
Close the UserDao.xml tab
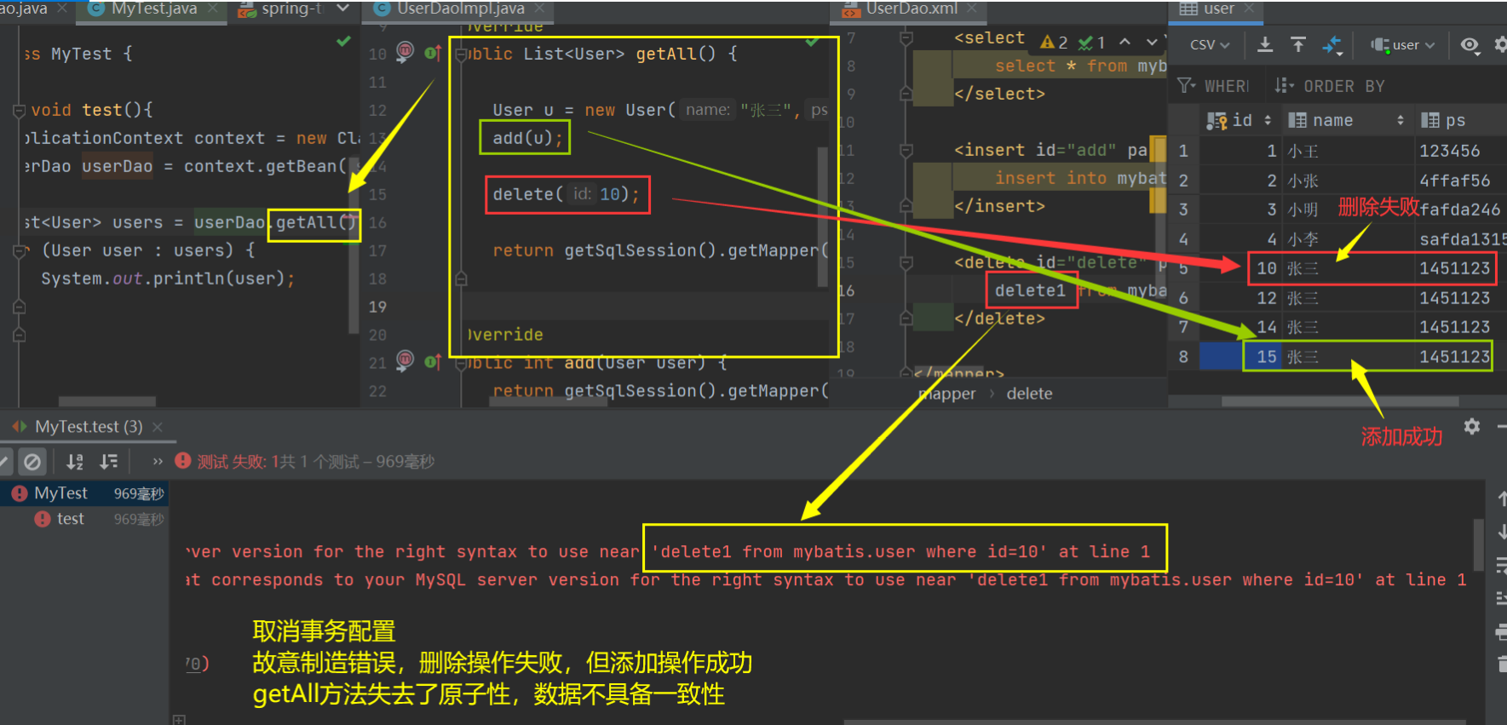coord(972,9)
